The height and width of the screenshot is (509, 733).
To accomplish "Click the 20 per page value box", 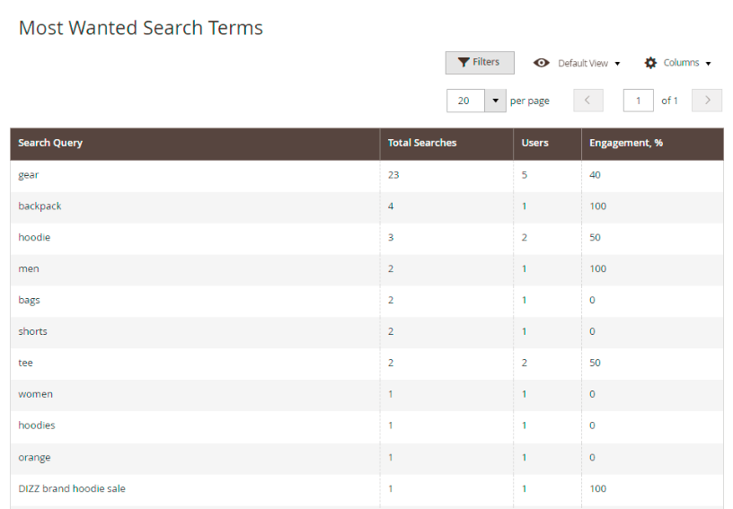I will point(465,101).
